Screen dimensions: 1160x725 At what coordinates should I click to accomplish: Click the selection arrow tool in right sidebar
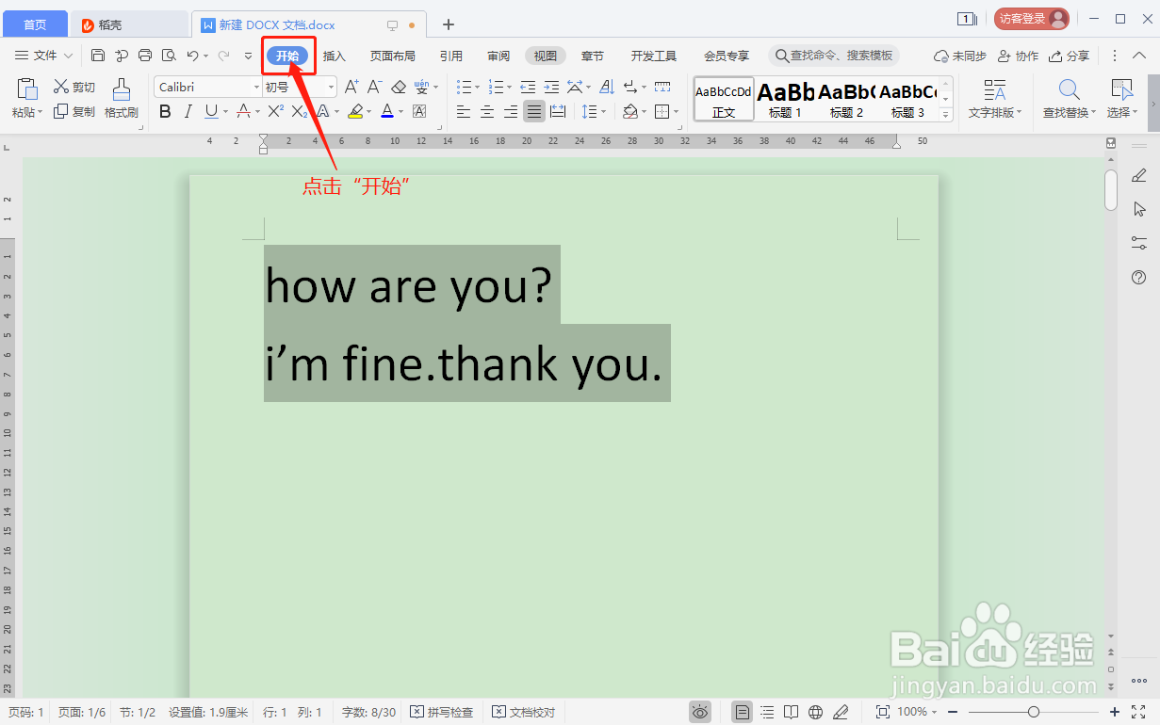(1138, 209)
